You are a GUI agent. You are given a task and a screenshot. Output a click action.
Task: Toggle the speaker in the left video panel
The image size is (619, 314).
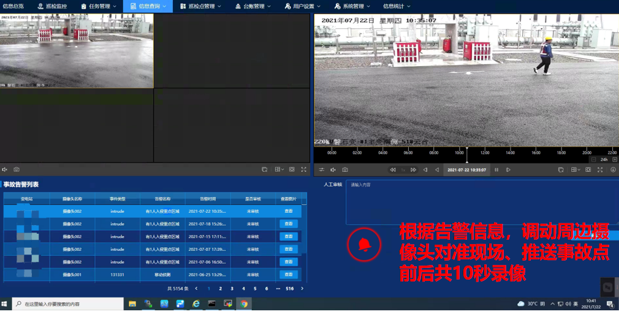click(5, 170)
